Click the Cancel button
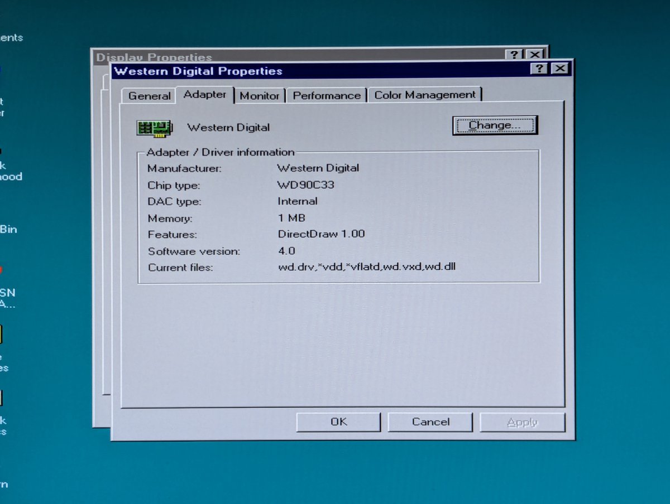The image size is (670, 504). pyautogui.click(x=430, y=422)
